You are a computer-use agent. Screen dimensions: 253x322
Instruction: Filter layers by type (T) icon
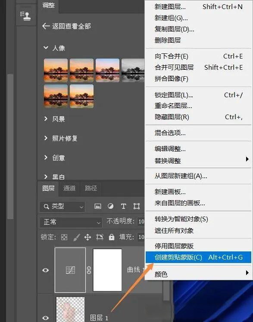[123, 206]
